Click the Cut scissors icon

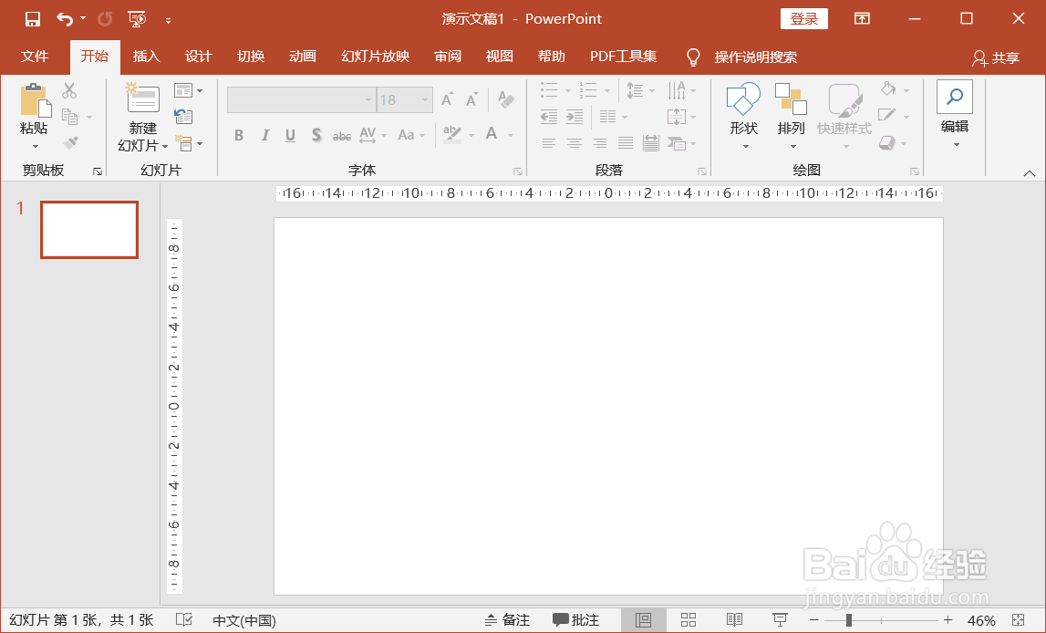pyautogui.click(x=68, y=90)
